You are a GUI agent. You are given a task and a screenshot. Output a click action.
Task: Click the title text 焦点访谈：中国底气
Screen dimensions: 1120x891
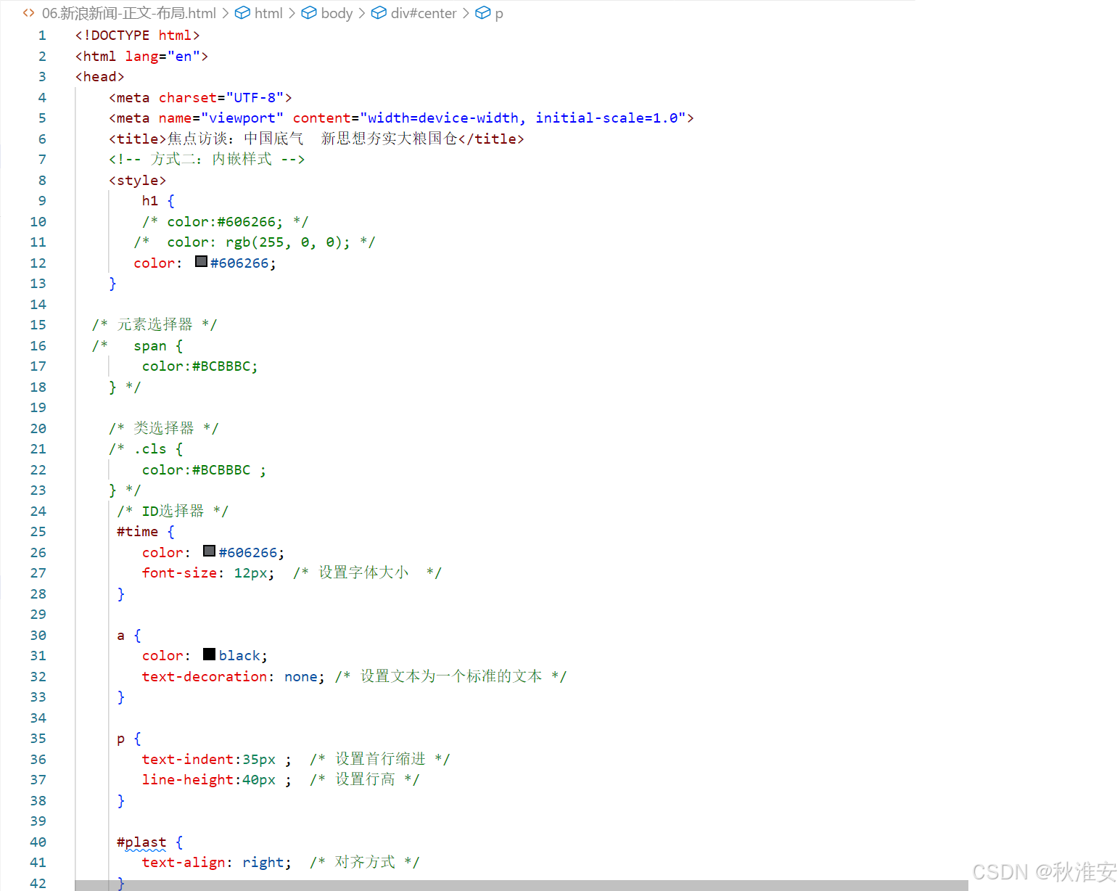pyautogui.click(x=236, y=139)
